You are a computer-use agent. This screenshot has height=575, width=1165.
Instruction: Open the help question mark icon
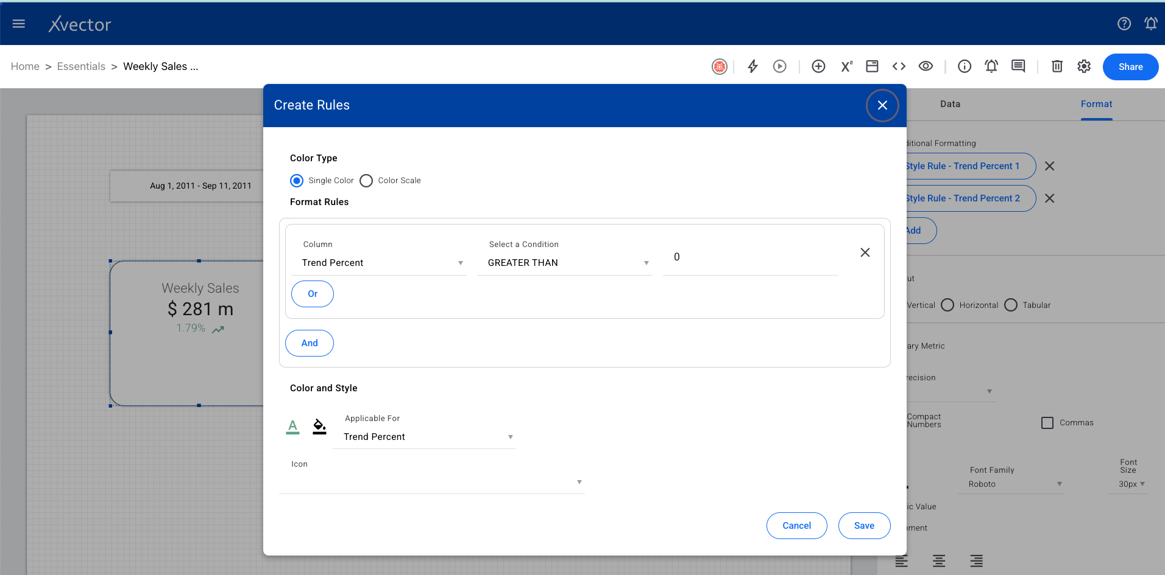(x=1124, y=24)
